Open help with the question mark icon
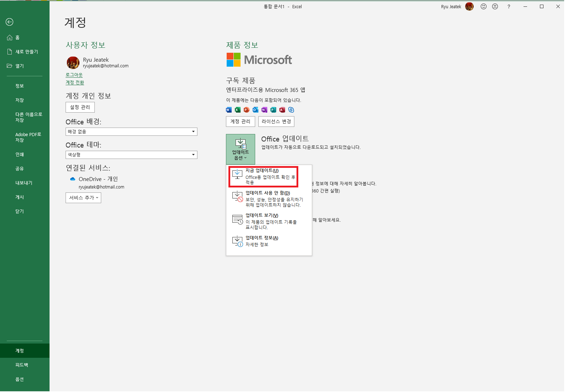The image size is (567, 392). pos(509,6)
